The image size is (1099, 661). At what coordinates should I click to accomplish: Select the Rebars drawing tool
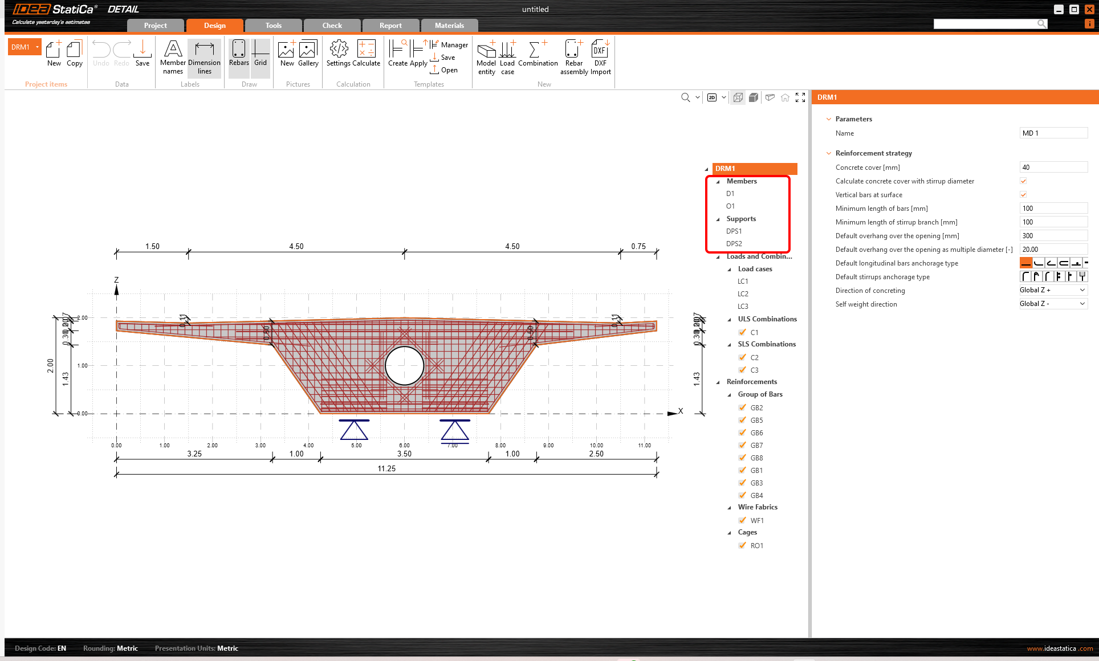coord(238,54)
